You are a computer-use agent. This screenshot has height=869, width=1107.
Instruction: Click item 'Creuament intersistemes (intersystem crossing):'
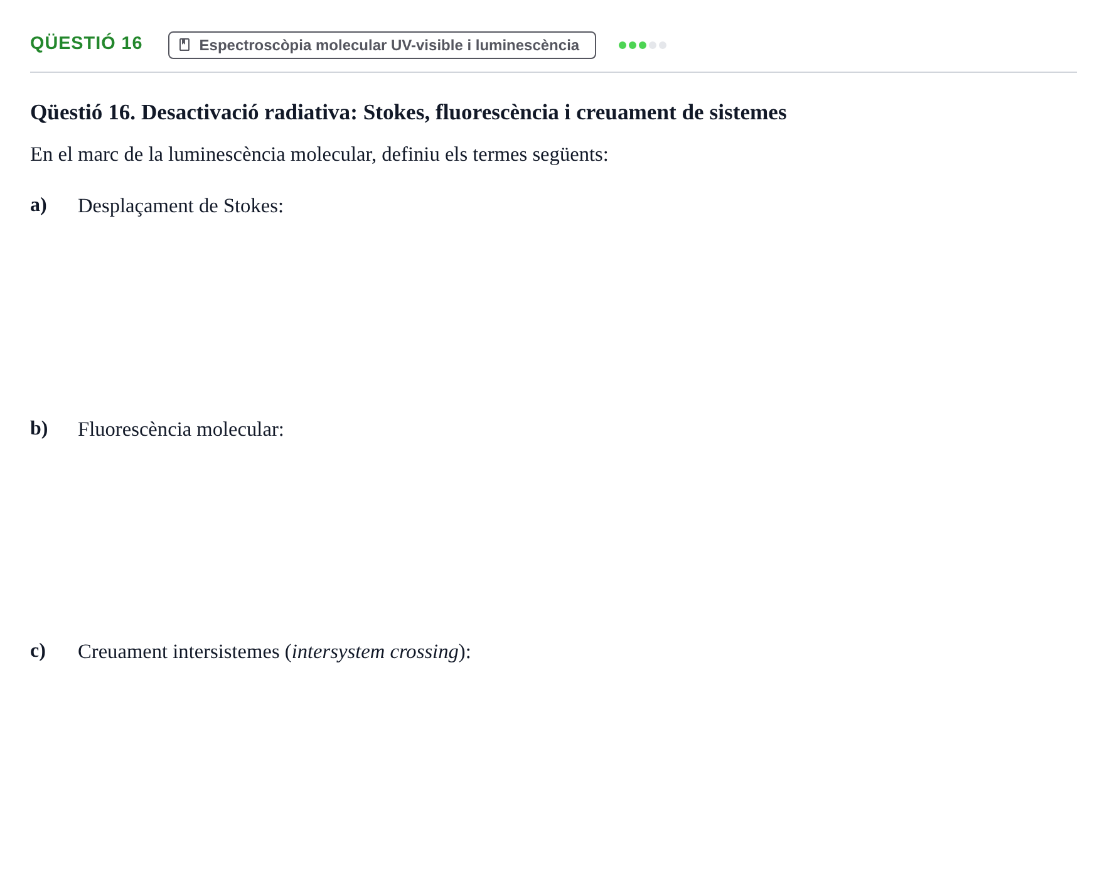[274, 652]
